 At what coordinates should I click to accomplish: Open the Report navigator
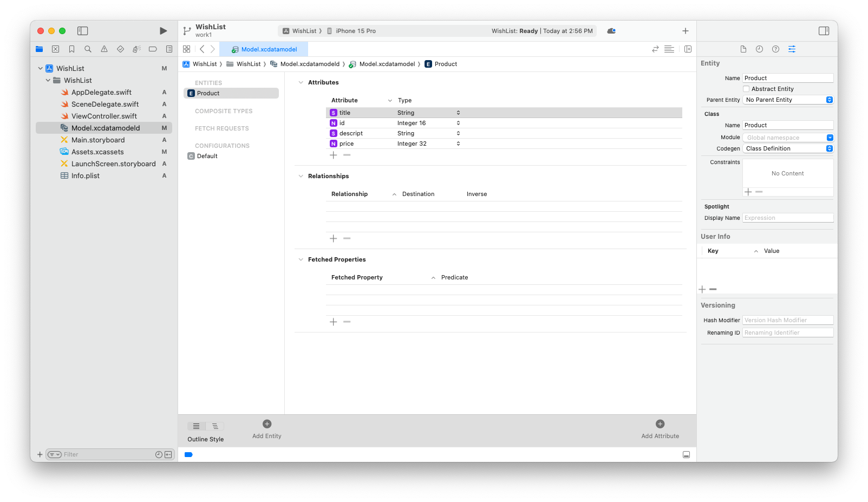pyautogui.click(x=169, y=49)
